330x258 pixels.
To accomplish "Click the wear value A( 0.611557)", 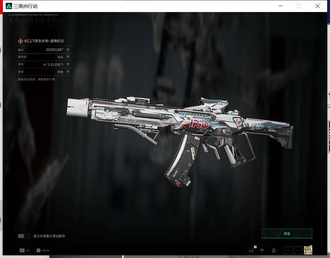I will point(53,64).
